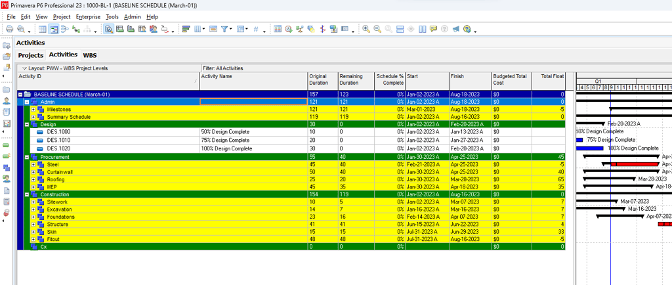Click the Budgeted Total Cost column header
Screen dimensions: 672x285
[512, 81]
